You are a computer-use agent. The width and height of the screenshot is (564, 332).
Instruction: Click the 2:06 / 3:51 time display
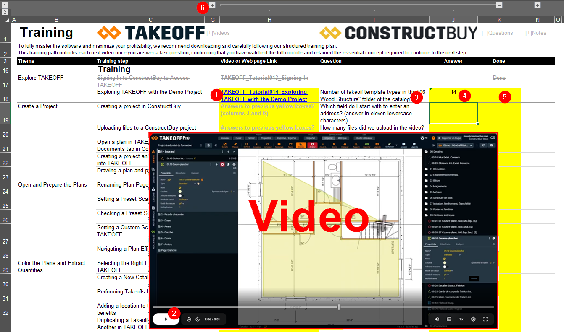point(212,319)
